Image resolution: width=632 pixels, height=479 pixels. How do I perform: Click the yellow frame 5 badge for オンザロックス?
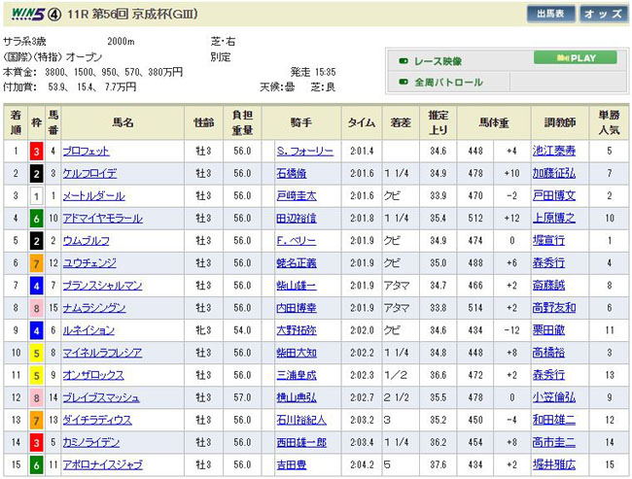(34, 375)
